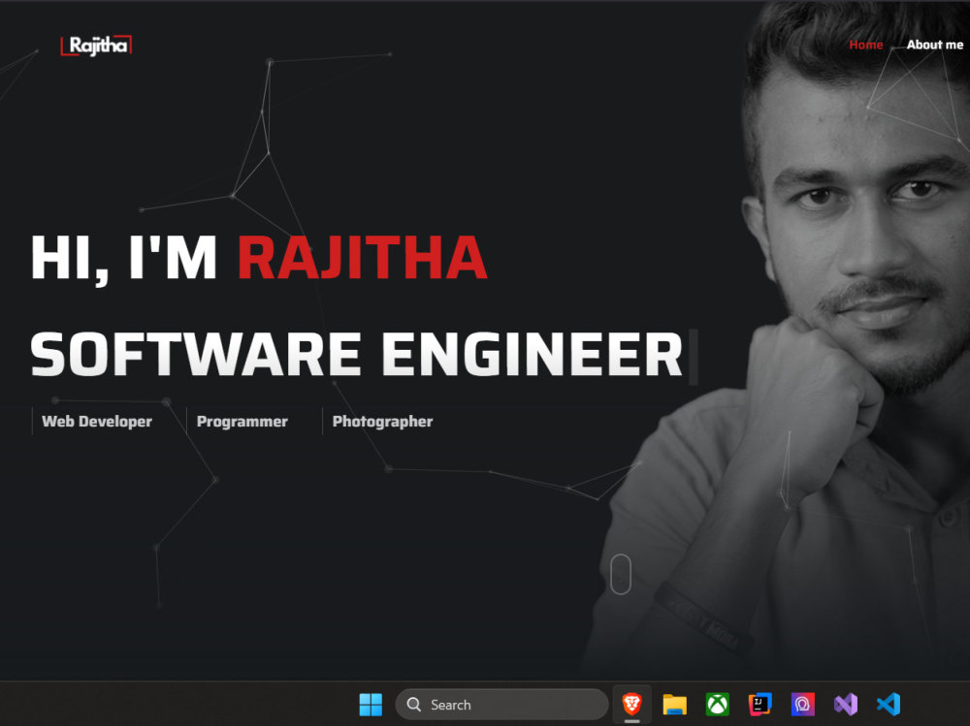Image resolution: width=970 pixels, height=726 pixels.
Task: Click the Programmer label
Action: (242, 421)
